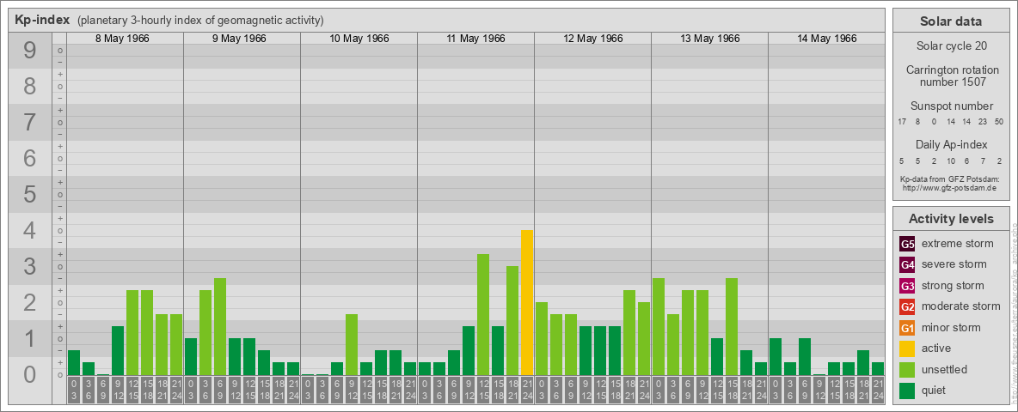Click the G4 severe storm badge
The width and height of the screenshot is (1018, 412).
(x=908, y=265)
